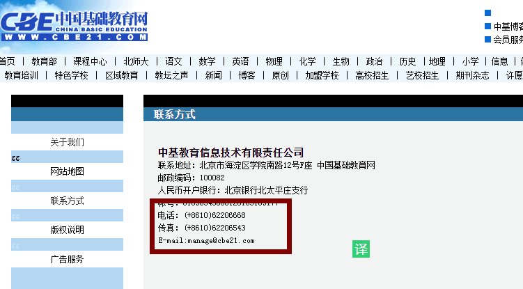
Task: Select 小学 in top navigation
Action: (470, 61)
